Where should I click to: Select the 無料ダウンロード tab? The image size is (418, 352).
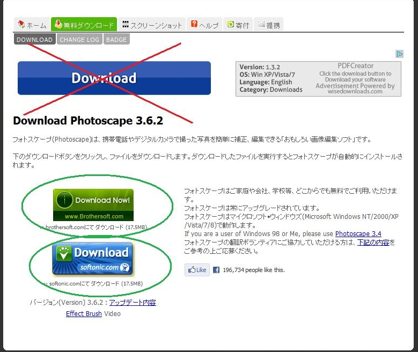[84, 25]
